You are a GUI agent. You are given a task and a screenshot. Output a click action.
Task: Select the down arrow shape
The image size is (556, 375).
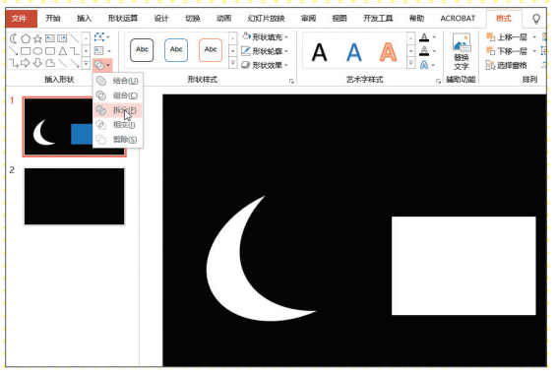point(37,64)
